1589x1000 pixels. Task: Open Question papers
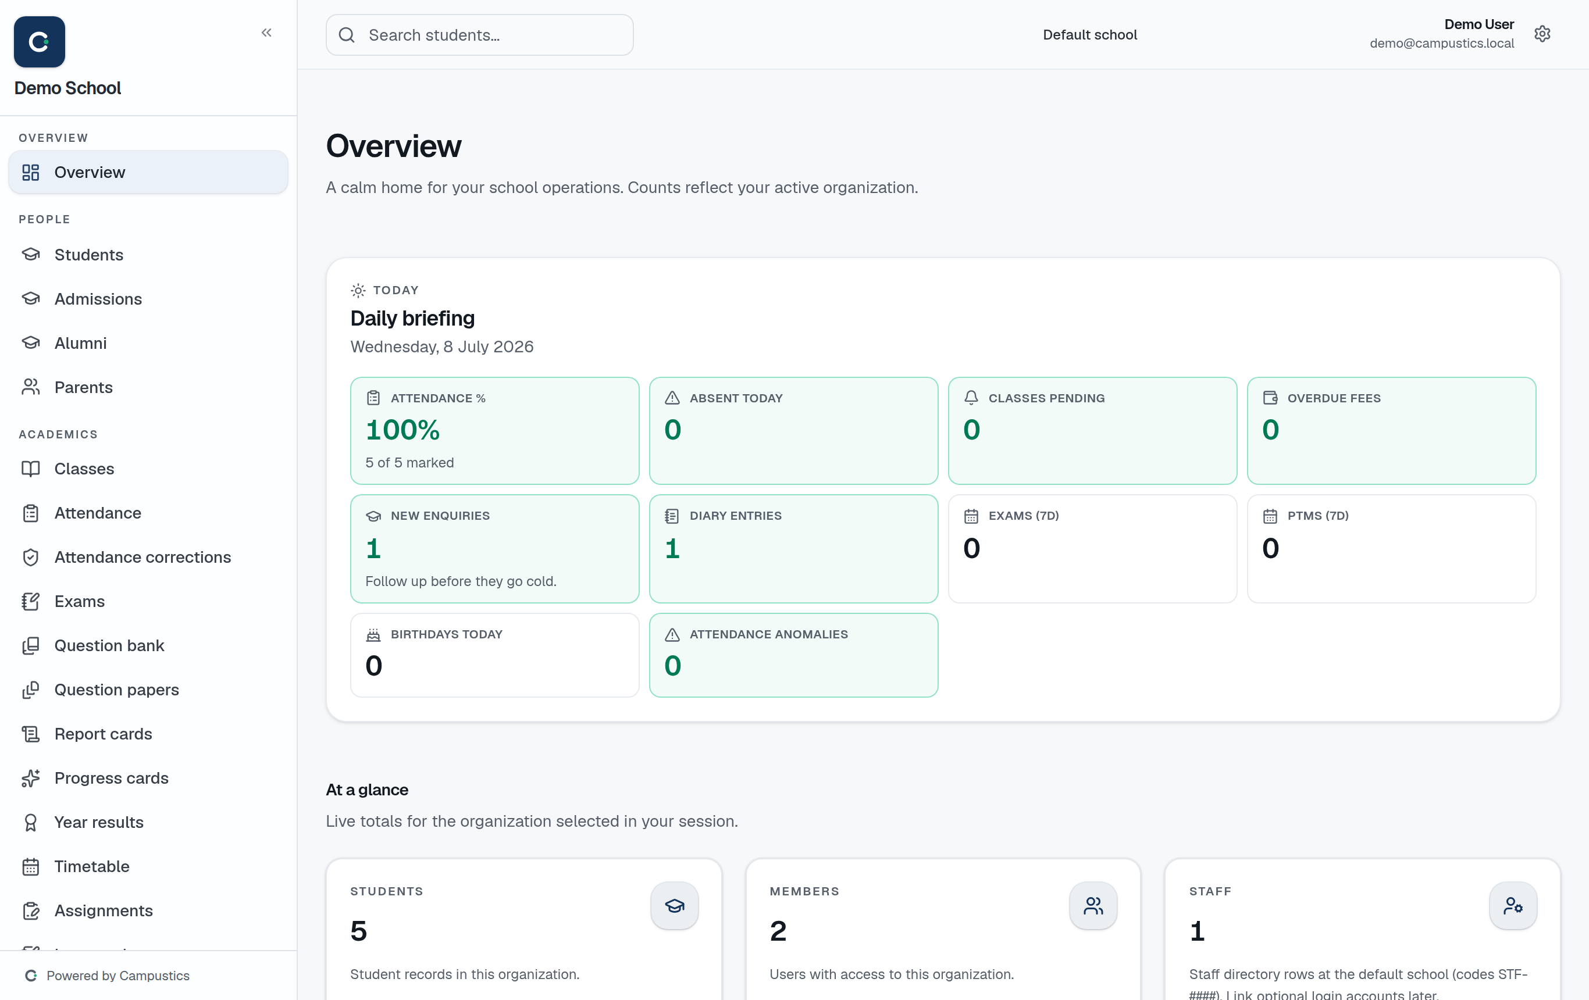pos(148,690)
